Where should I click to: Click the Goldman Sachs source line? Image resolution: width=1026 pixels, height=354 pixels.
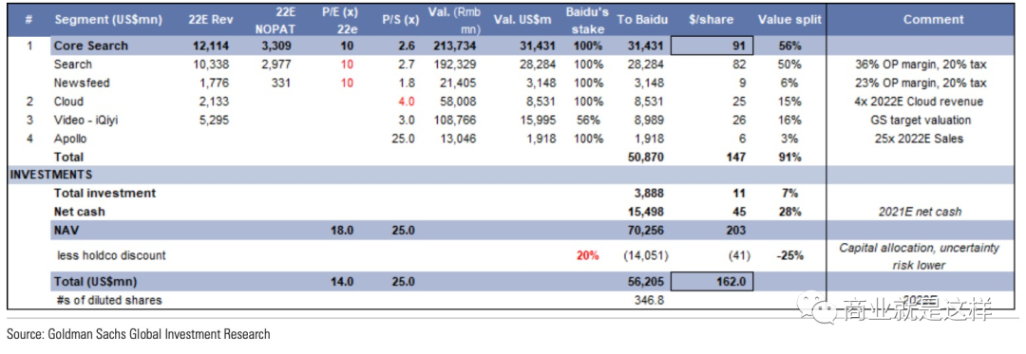(x=138, y=334)
